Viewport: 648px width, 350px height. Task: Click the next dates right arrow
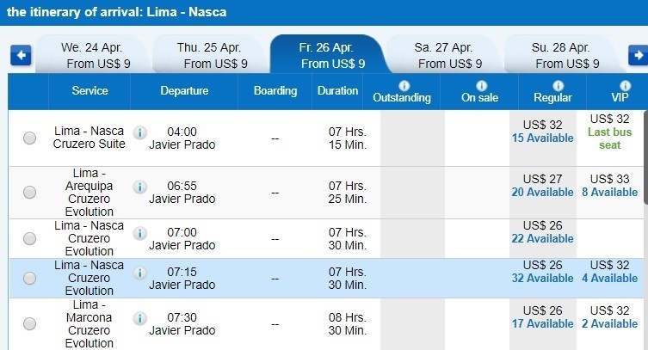[x=638, y=56]
